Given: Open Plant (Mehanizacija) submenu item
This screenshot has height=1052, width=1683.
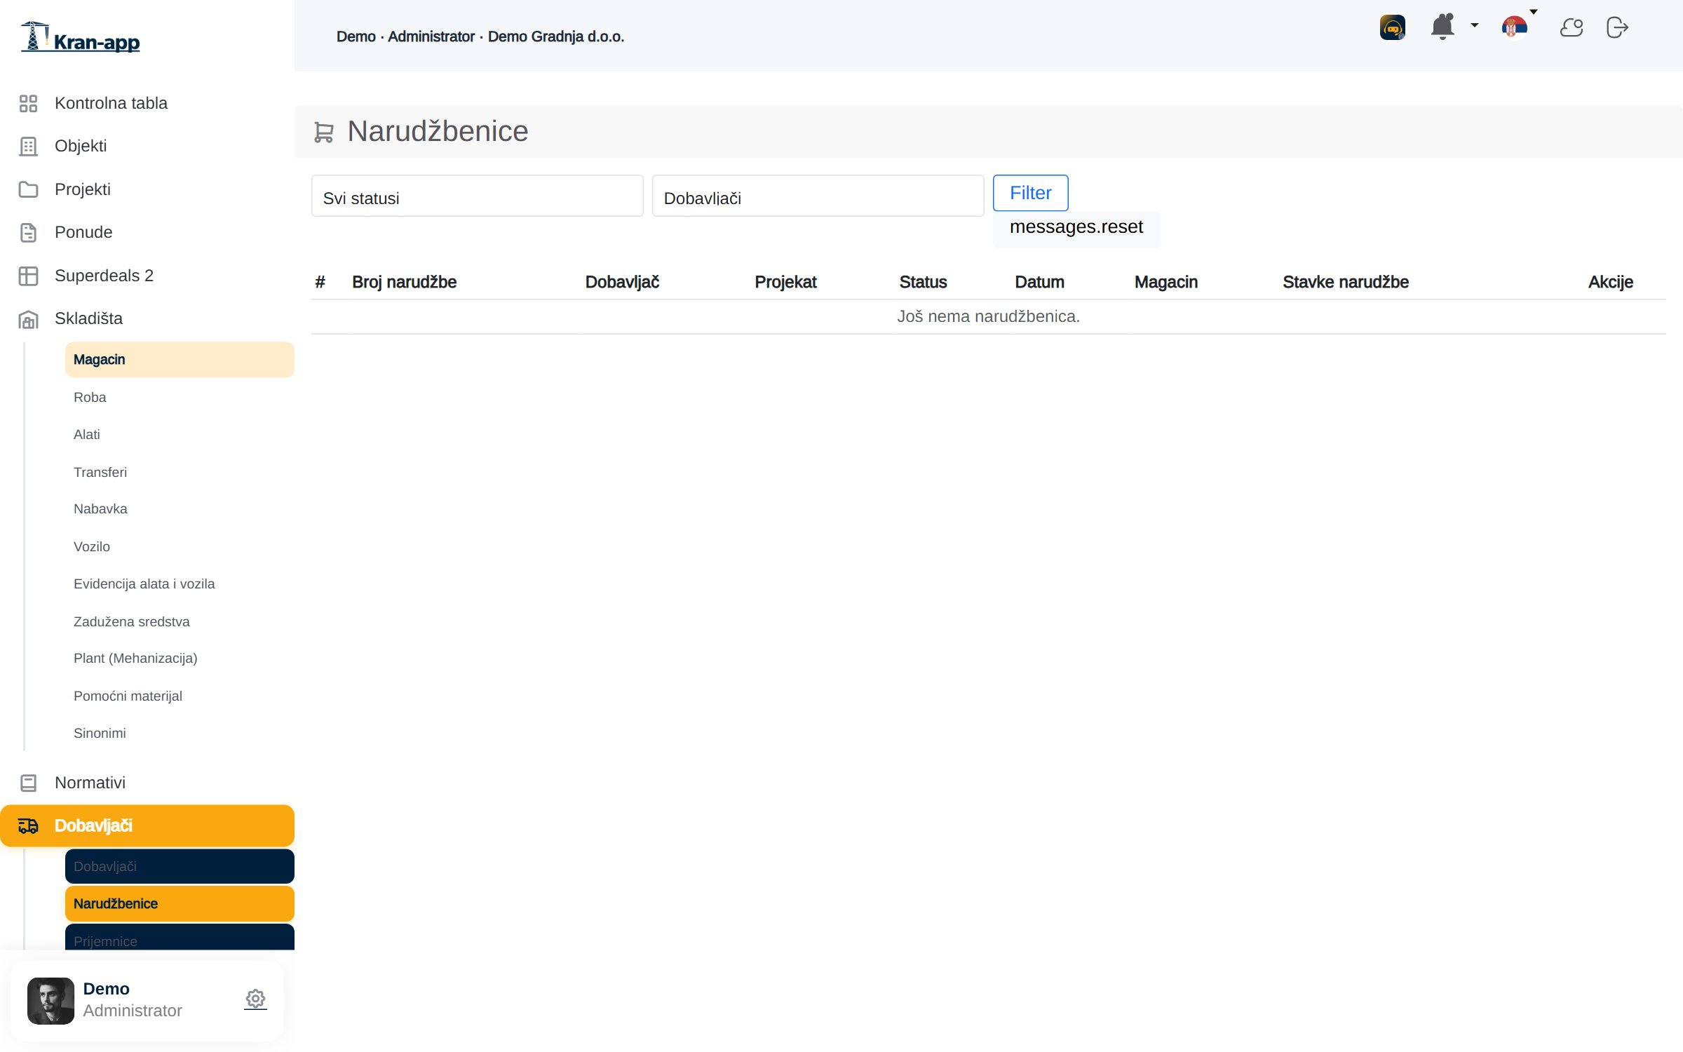Looking at the screenshot, I should 180,658.
